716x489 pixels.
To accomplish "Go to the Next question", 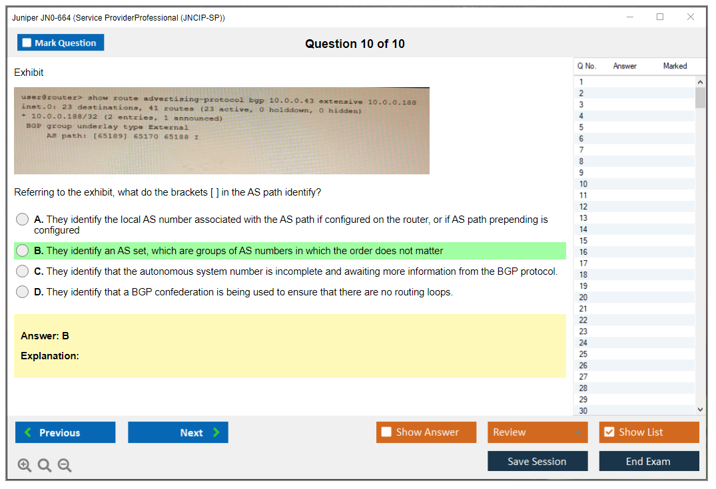I will pos(178,432).
